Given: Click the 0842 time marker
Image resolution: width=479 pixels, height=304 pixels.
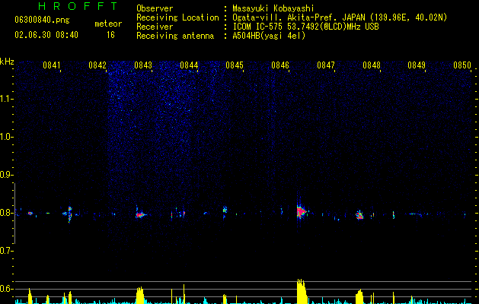Looking at the screenshot, I should point(97,65).
